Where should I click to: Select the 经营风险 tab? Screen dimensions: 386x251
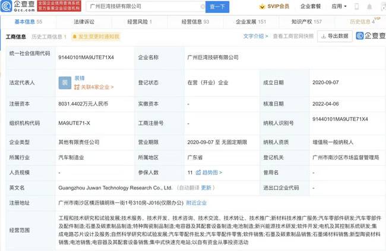[136, 21]
